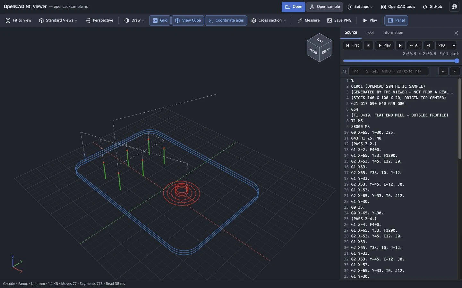Select source line 11 'G43 H1 Z5. M8'
The width and height of the screenshot is (462, 288).
(x=399, y=138)
